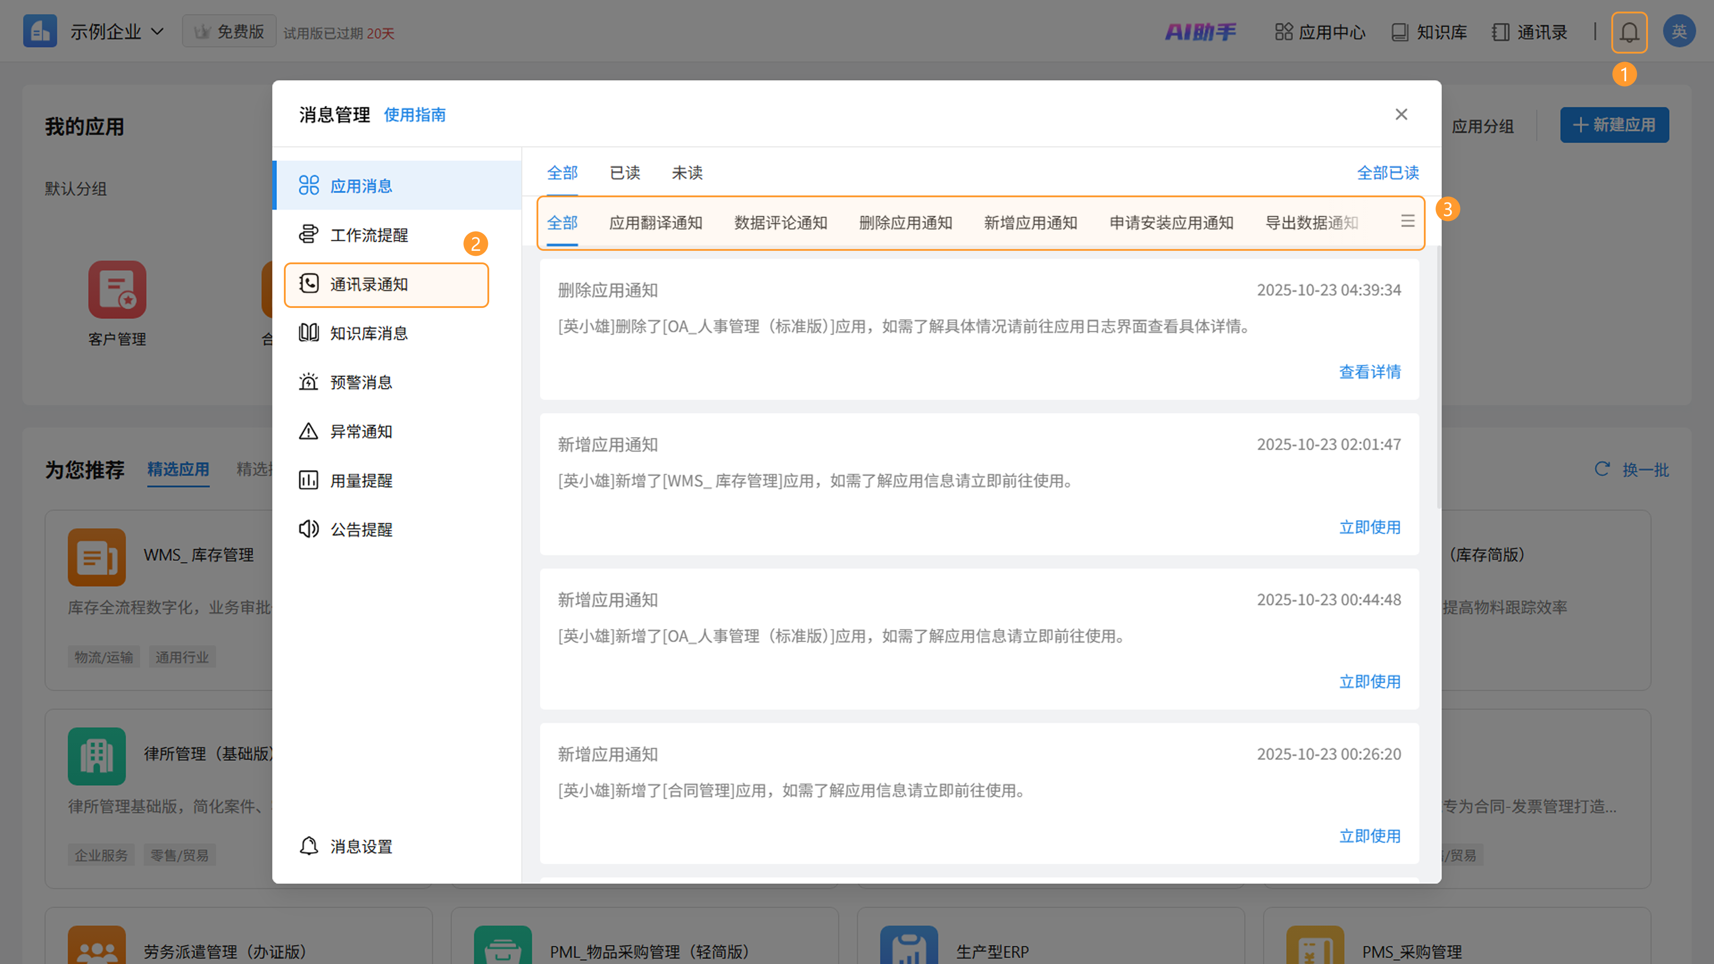Expand the notification type list menu icon
Image resolution: width=1714 pixels, height=964 pixels.
click(x=1407, y=221)
